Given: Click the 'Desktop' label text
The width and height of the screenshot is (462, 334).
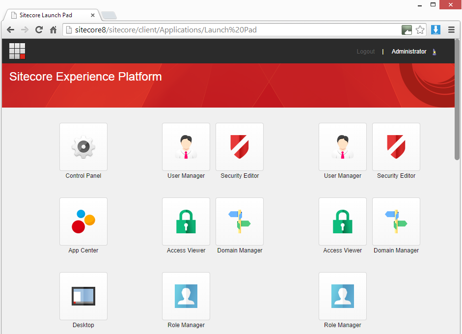Looking at the screenshot, I should tap(83, 325).
